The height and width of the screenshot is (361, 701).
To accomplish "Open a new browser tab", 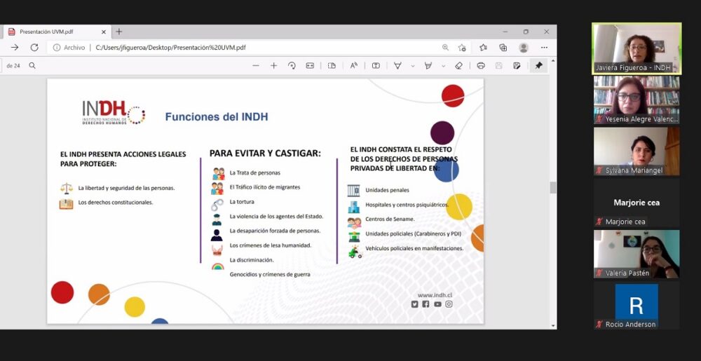I will [x=119, y=32].
